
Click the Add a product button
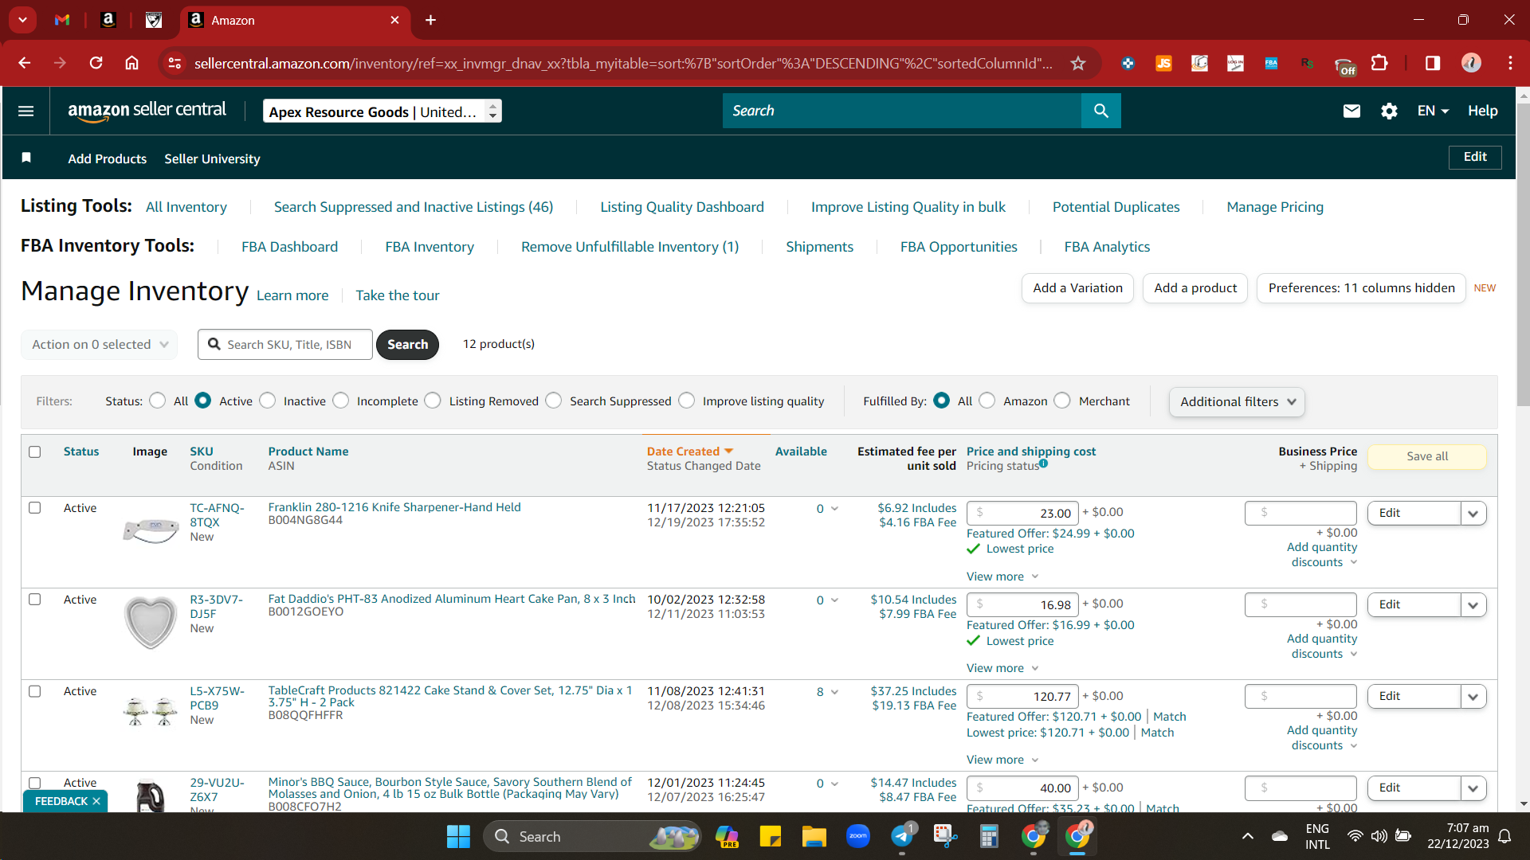1195,288
